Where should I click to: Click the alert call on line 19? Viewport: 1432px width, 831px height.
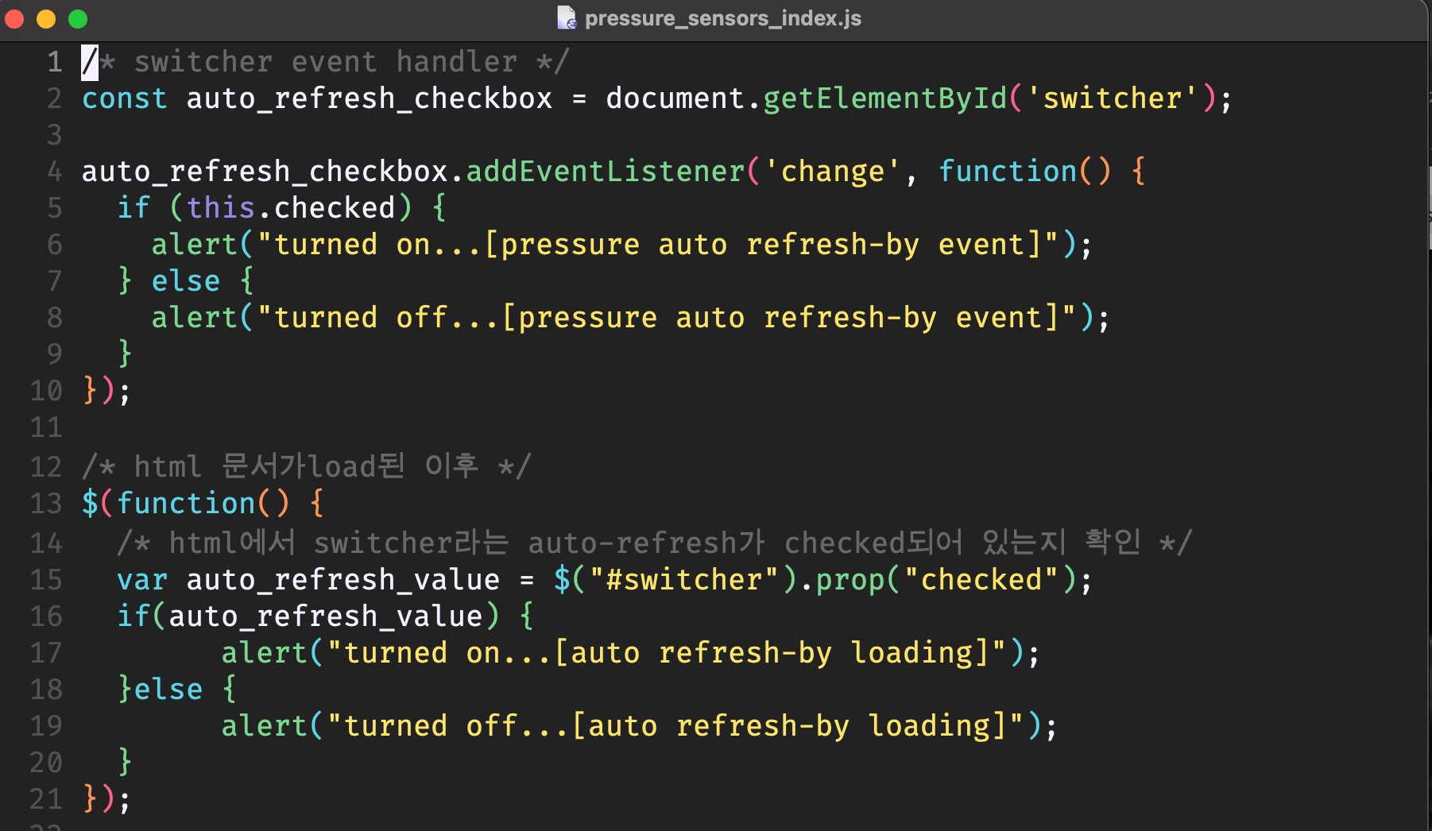pyautogui.click(x=264, y=726)
